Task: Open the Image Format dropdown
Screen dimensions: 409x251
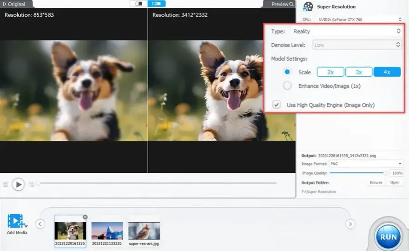Action: 366,164
